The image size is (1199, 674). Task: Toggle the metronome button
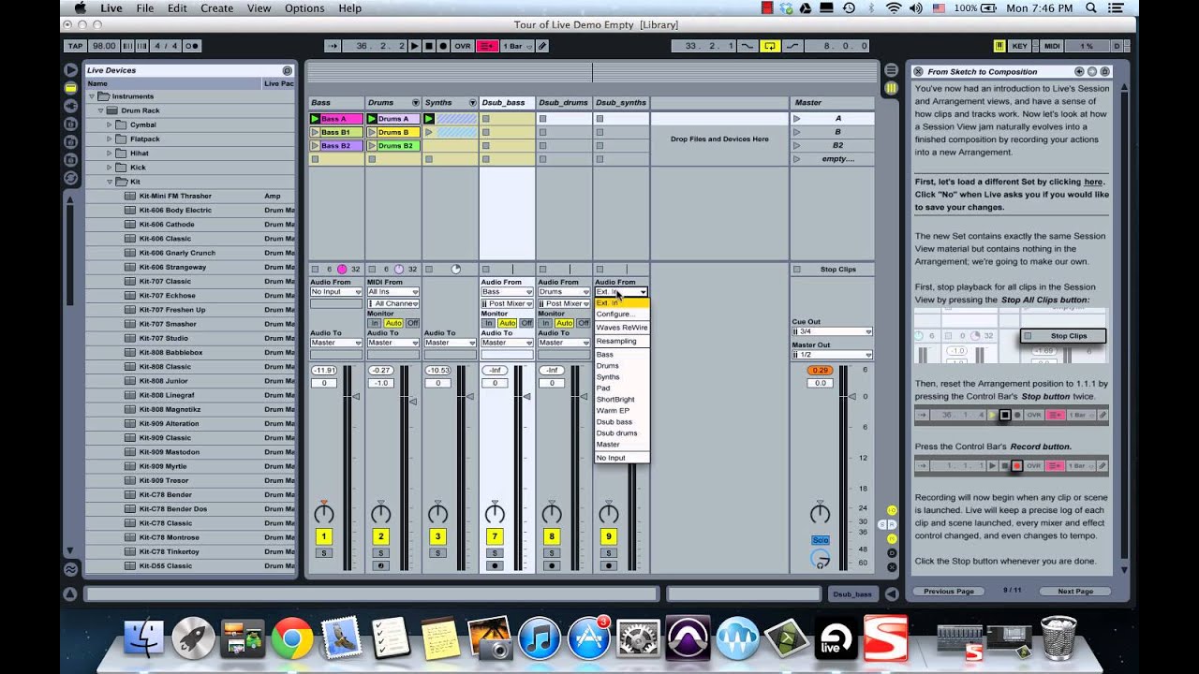(x=191, y=46)
